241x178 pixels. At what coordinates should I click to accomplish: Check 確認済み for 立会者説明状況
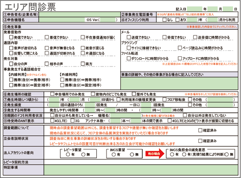point(200,141)
